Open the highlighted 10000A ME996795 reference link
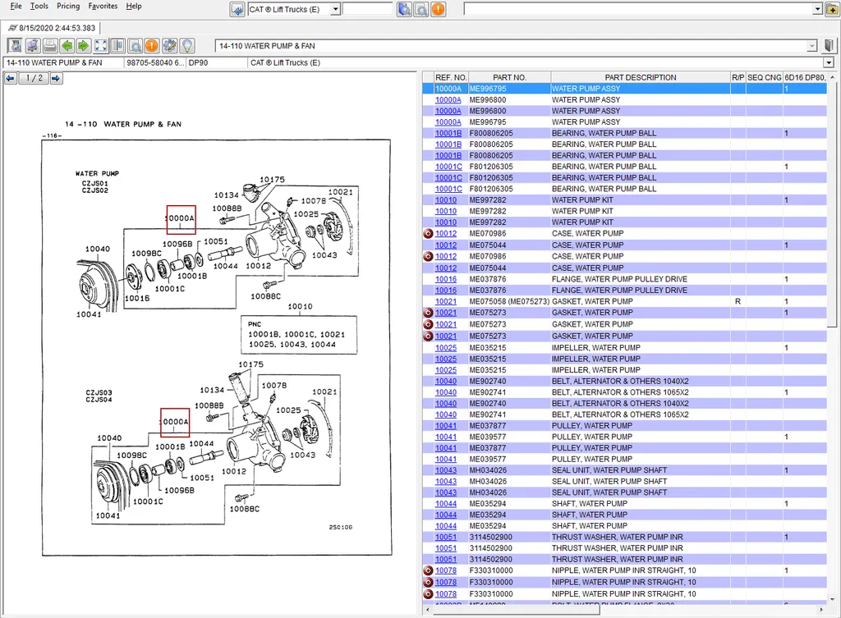 [448, 89]
